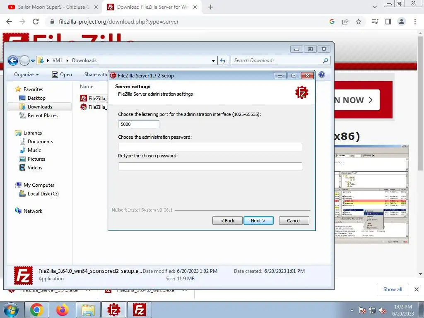Open Explorer recent locations dropdown arrow

pyautogui.click(x=33, y=61)
